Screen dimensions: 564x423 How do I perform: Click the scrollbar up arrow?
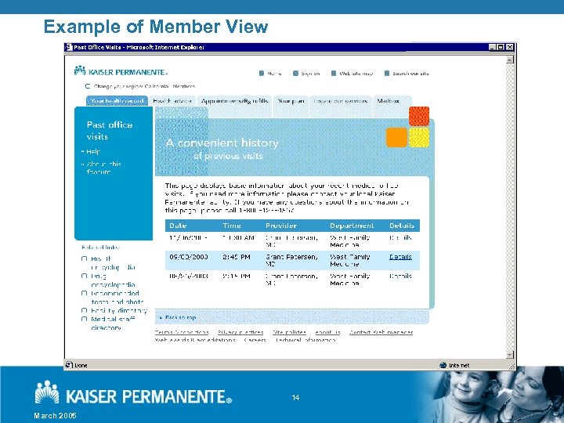[x=510, y=60]
